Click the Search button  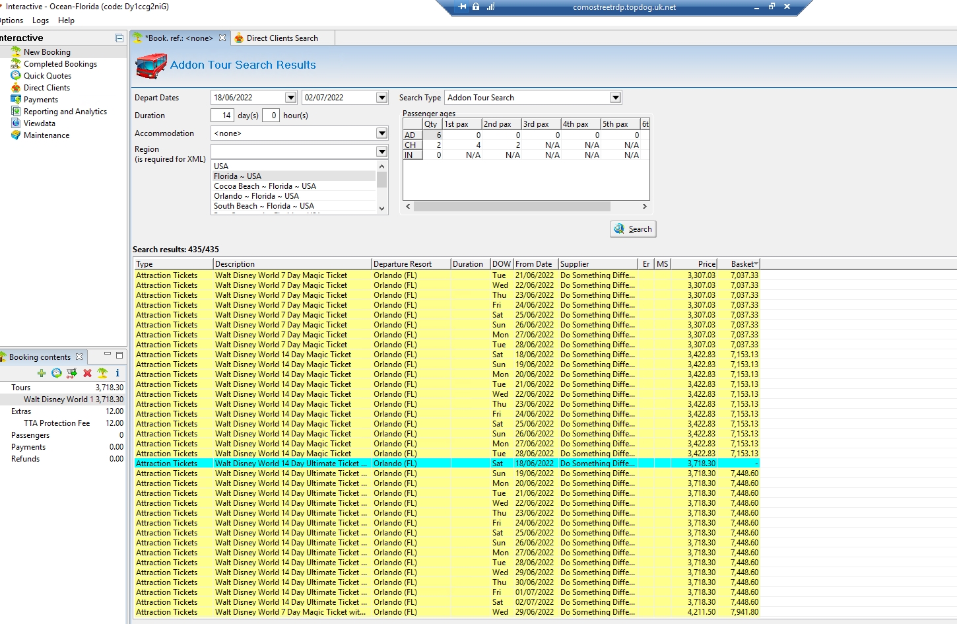tap(633, 229)
